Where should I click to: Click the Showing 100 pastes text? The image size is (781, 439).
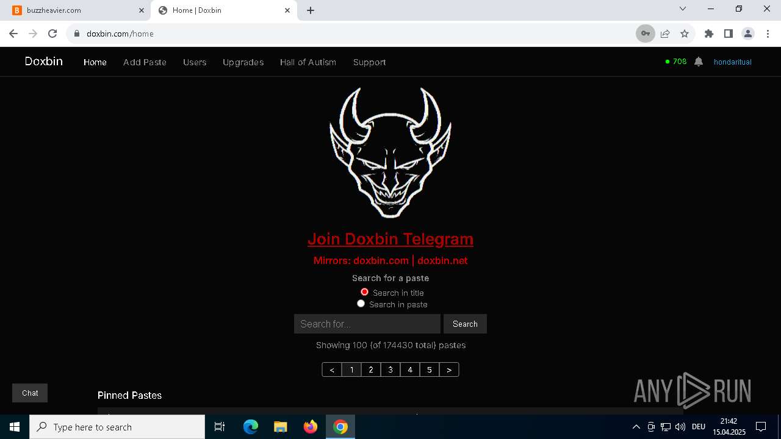tap(390, 345)
